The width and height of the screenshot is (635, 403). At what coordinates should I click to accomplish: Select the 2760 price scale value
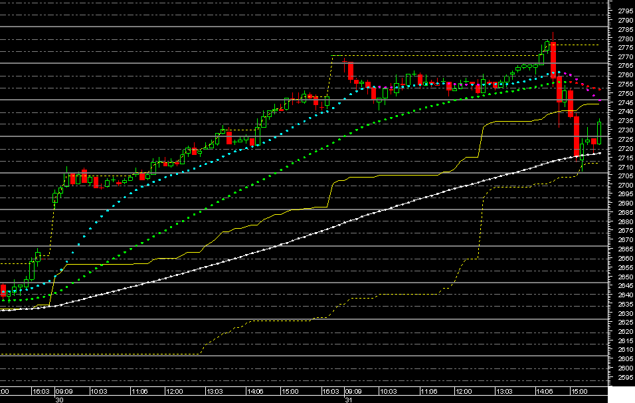[x=626, y=75]
